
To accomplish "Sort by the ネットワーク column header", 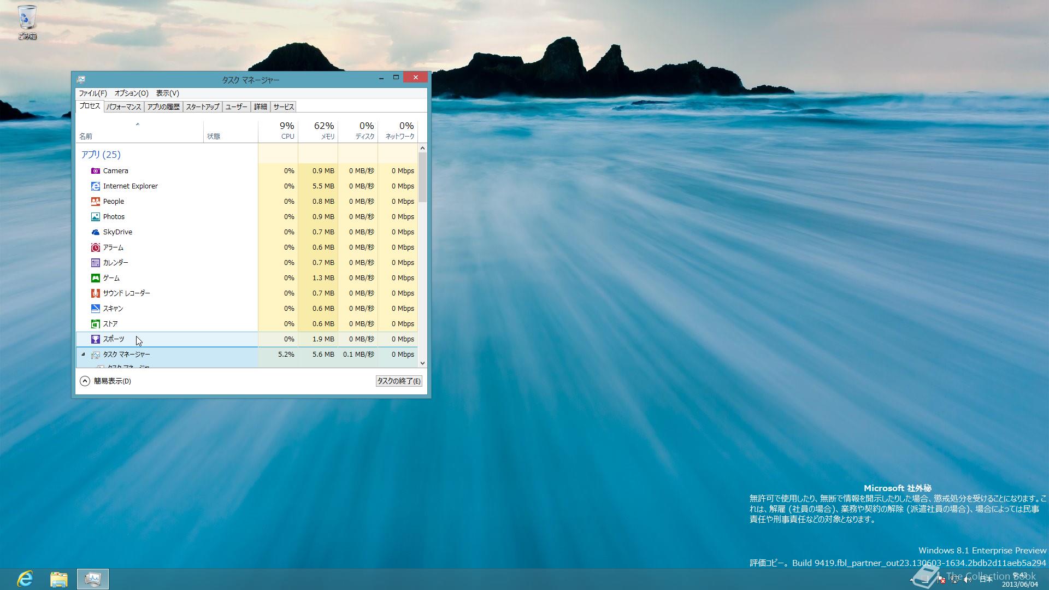I will (x=398, y=131).
